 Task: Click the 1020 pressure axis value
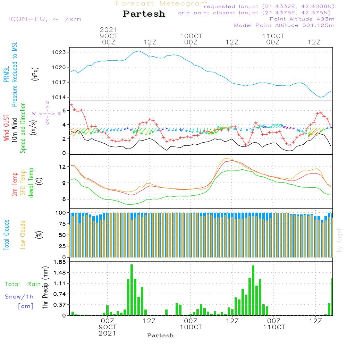click(59, 68)
